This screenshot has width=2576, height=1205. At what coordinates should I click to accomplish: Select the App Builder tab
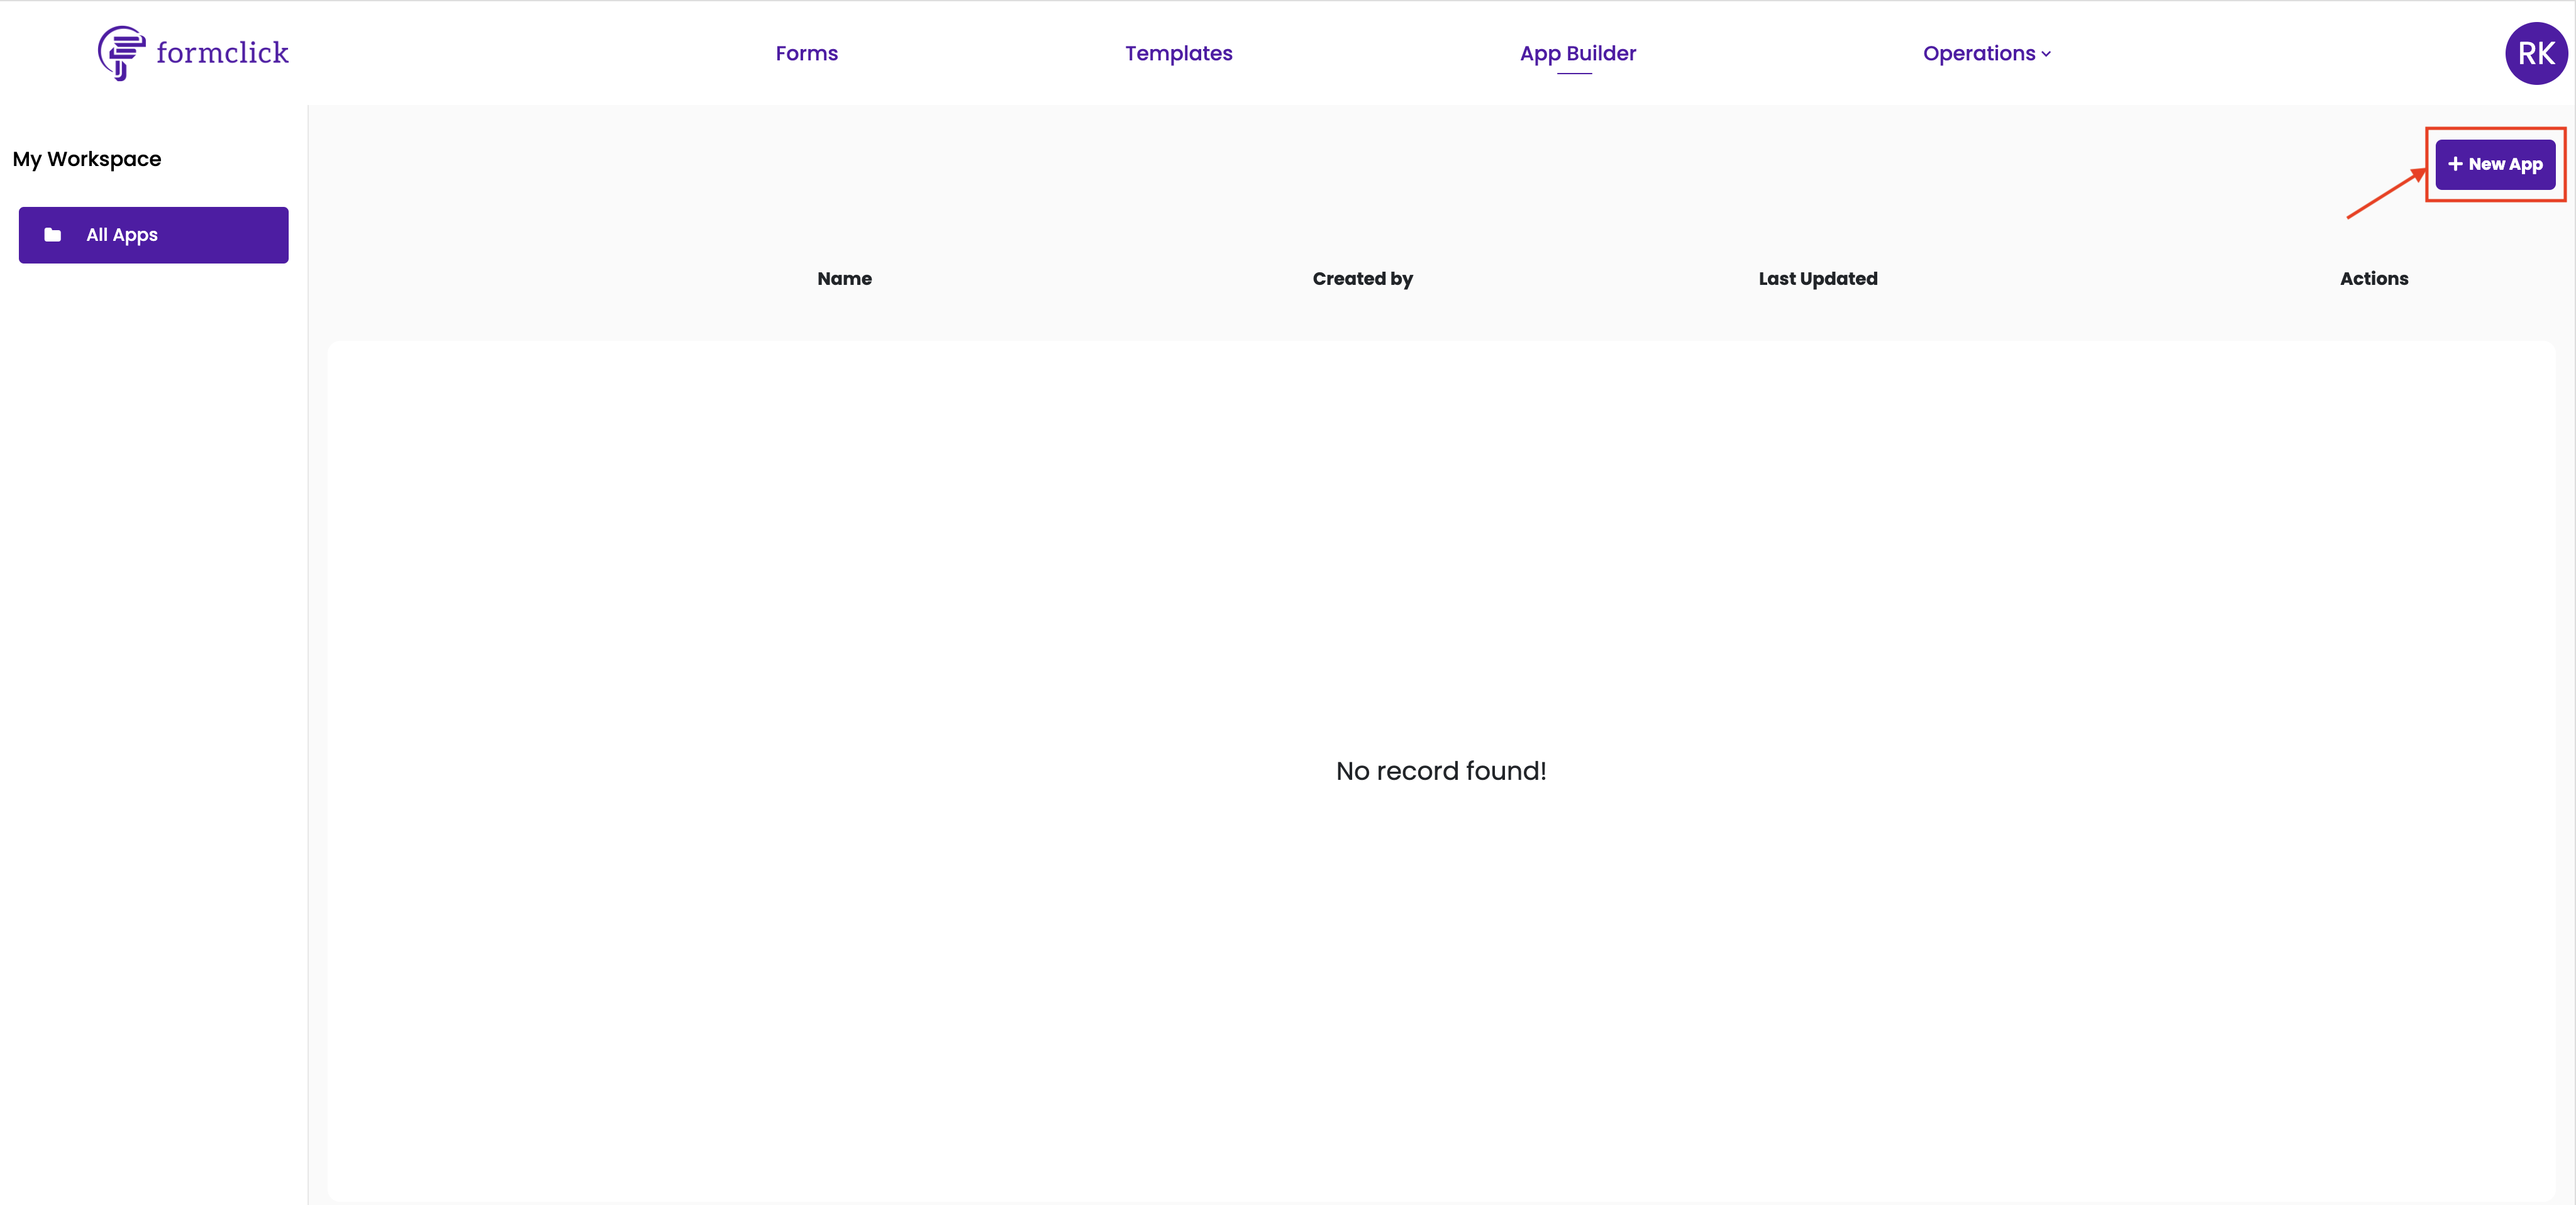coord(1577,53)
